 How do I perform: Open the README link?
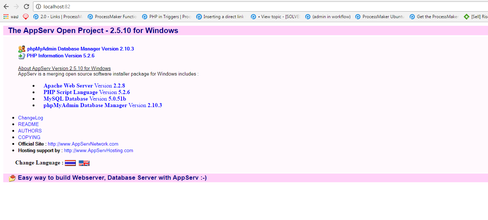point(28,124)
